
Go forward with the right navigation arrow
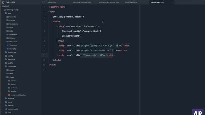pos(45,2)
